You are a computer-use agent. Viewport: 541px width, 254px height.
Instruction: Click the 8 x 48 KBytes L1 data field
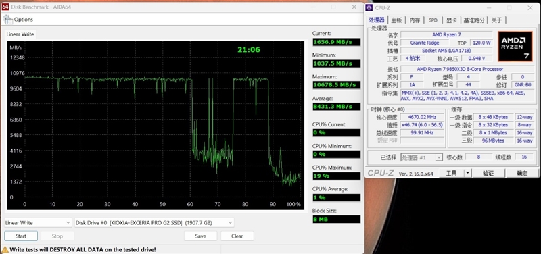tap(494, 117)
